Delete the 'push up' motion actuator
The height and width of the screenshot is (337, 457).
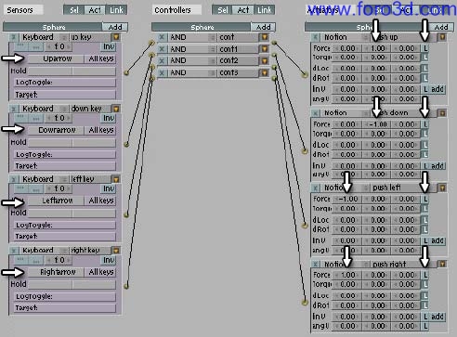point(315,37)
